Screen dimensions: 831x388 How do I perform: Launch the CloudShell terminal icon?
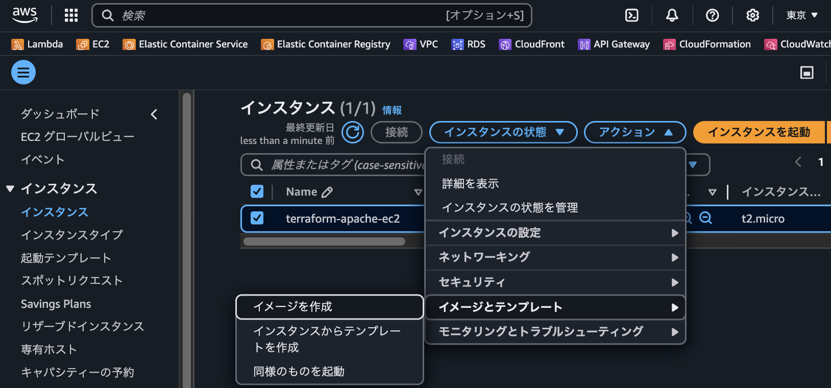tap(632, 15)
